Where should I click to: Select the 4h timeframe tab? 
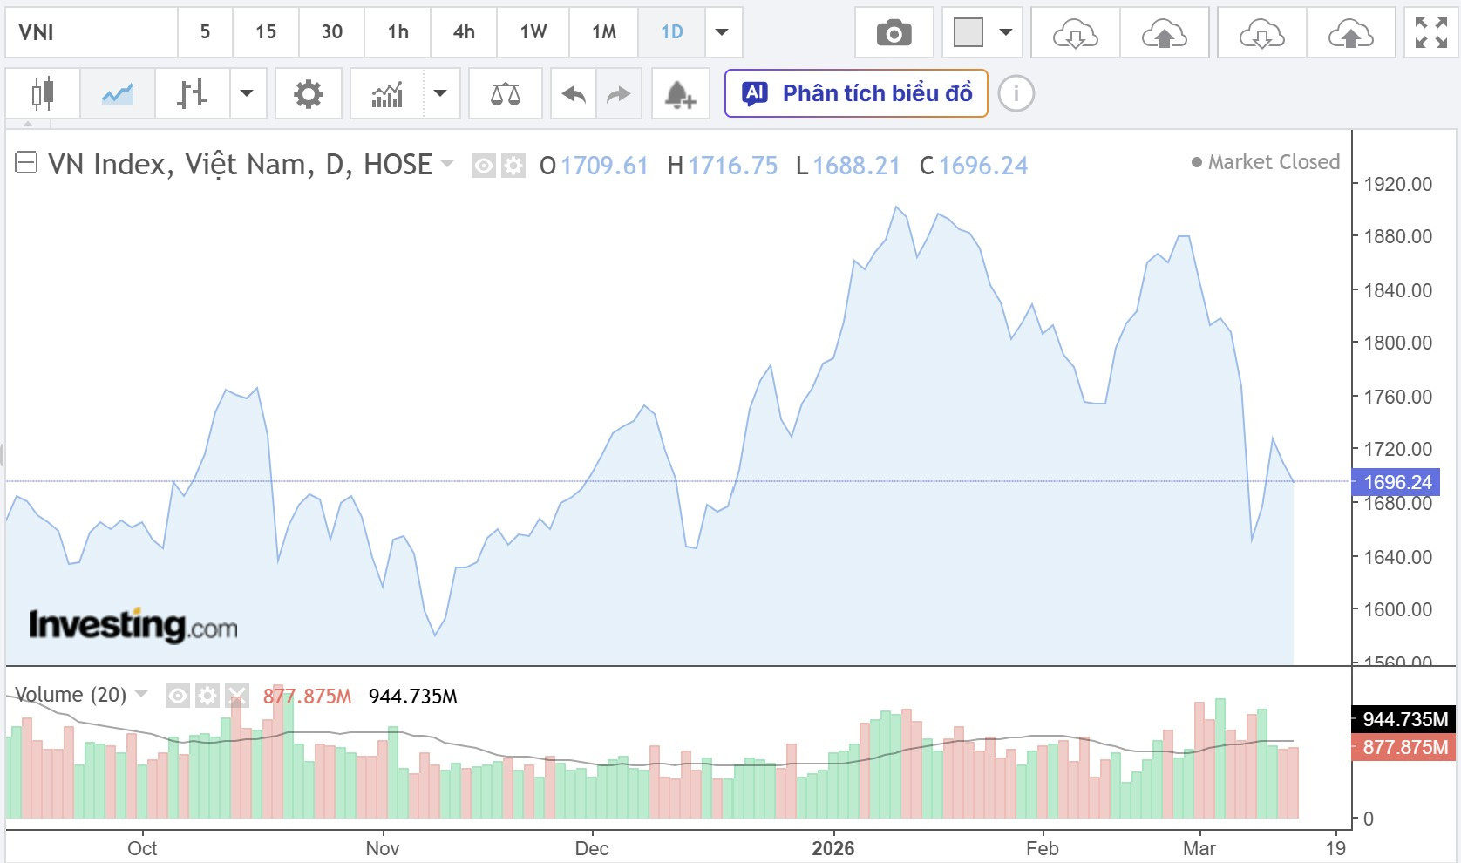point(464,33)
